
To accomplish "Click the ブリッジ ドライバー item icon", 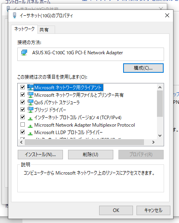I will point(30,110).
